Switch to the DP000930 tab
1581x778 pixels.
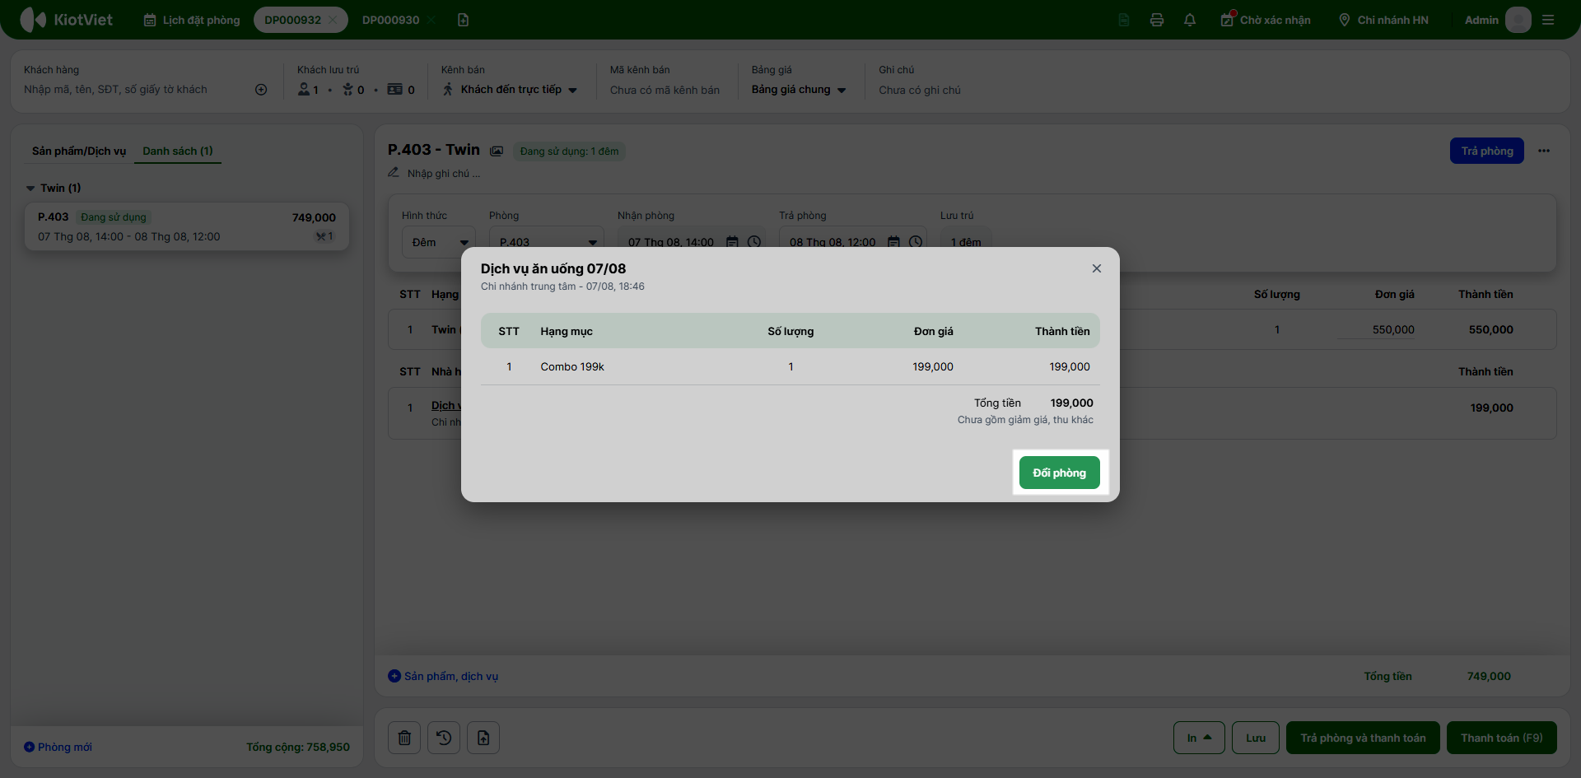tap(390, 20)
